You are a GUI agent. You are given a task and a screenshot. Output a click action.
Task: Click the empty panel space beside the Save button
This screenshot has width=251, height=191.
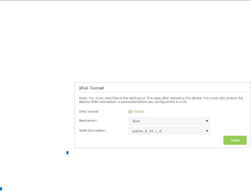click(x=146, y=141)
